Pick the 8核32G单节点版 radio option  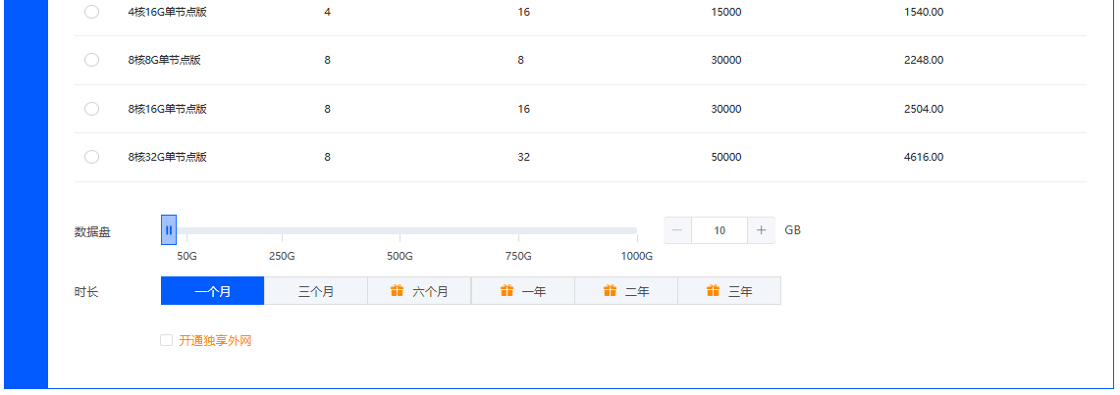(x=92, y=157)
